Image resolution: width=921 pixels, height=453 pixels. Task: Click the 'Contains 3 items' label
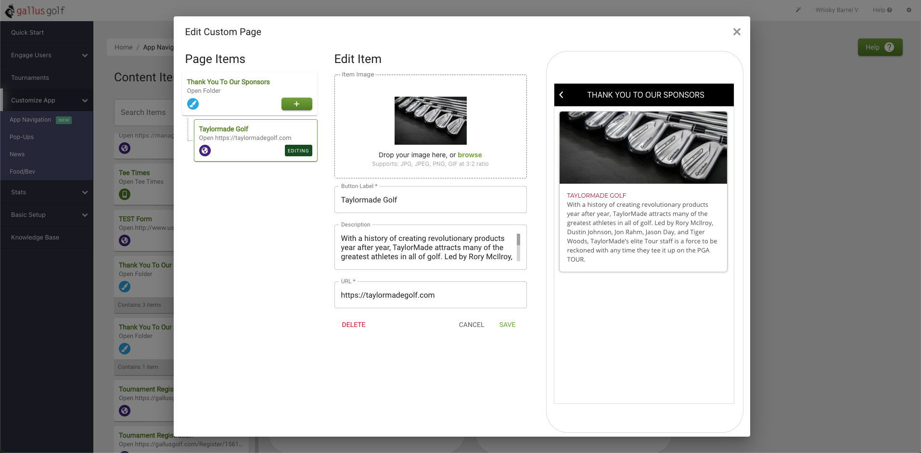pyautogui.click(x=140, y=305)
